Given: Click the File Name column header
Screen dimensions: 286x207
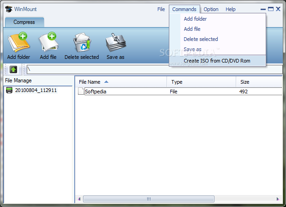Looking at the screenshot, I should tap(121, 82).
